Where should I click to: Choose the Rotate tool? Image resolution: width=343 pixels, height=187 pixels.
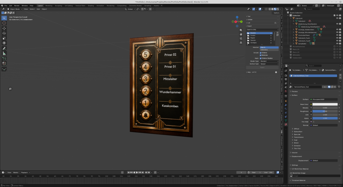4,33
